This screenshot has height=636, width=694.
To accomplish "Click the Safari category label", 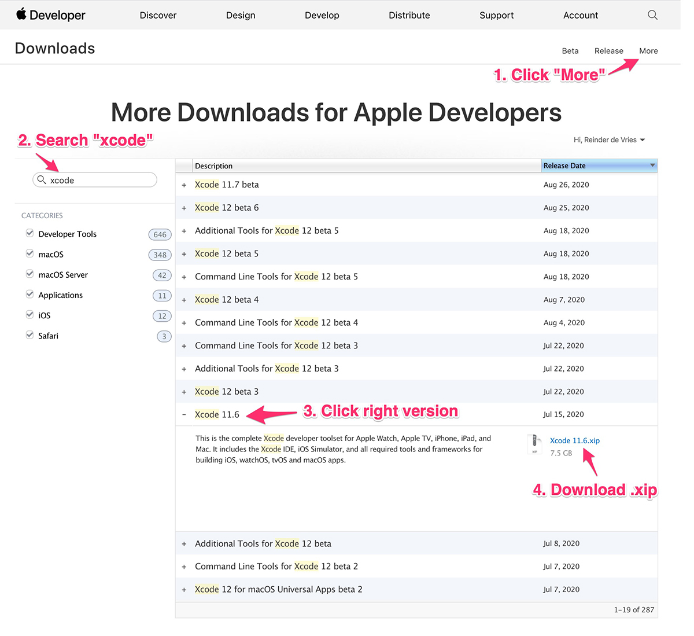I will point(49,336).
